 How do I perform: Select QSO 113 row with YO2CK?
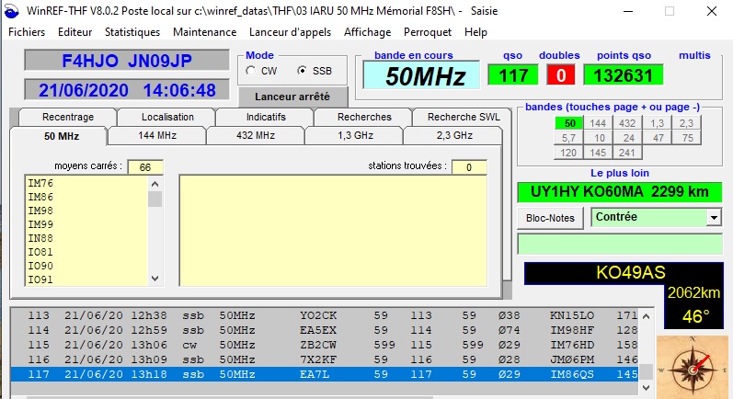[325, 315]
